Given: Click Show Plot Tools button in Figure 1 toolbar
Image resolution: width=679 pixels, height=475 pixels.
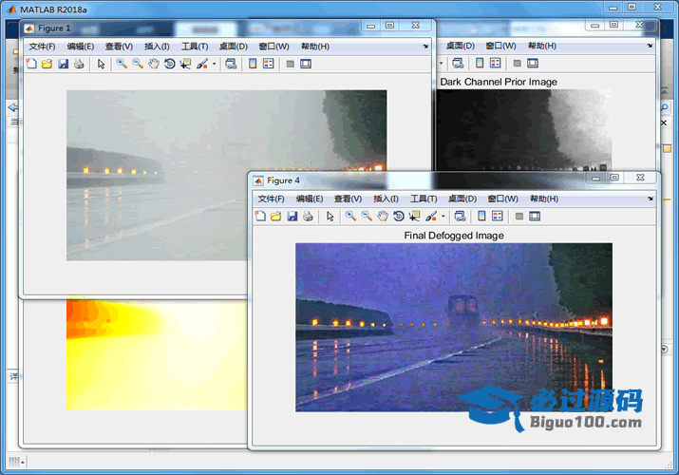Looking at the screenshot, I should (305, 64).
